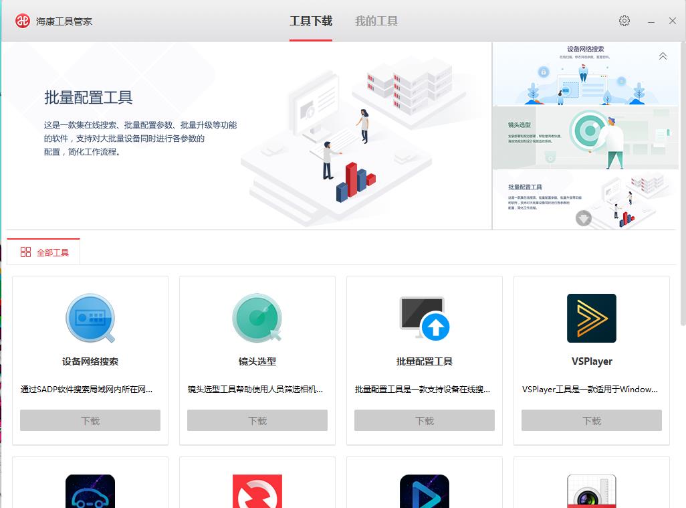The width and height of the screenshot is (686, 508).
Task: Select the 批量配置工具 banner thumbnail
Action: tap(586, 199)
